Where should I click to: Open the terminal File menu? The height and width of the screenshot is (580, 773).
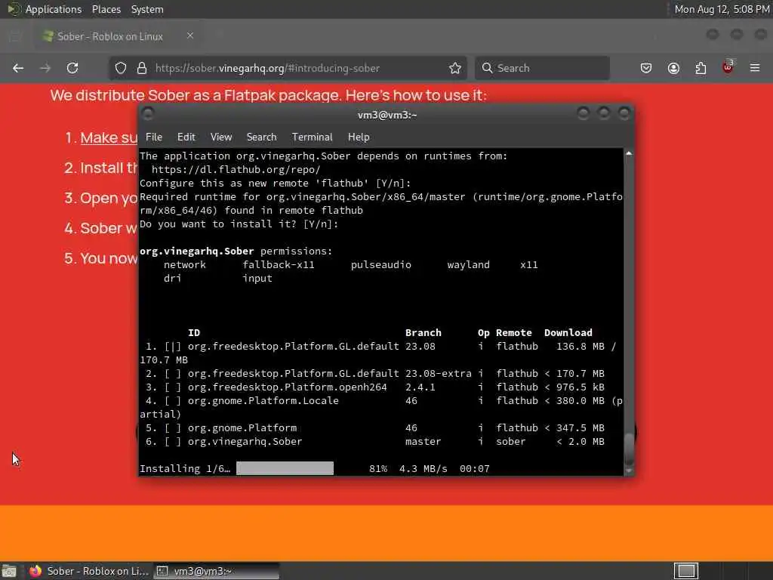pos(154,137)
